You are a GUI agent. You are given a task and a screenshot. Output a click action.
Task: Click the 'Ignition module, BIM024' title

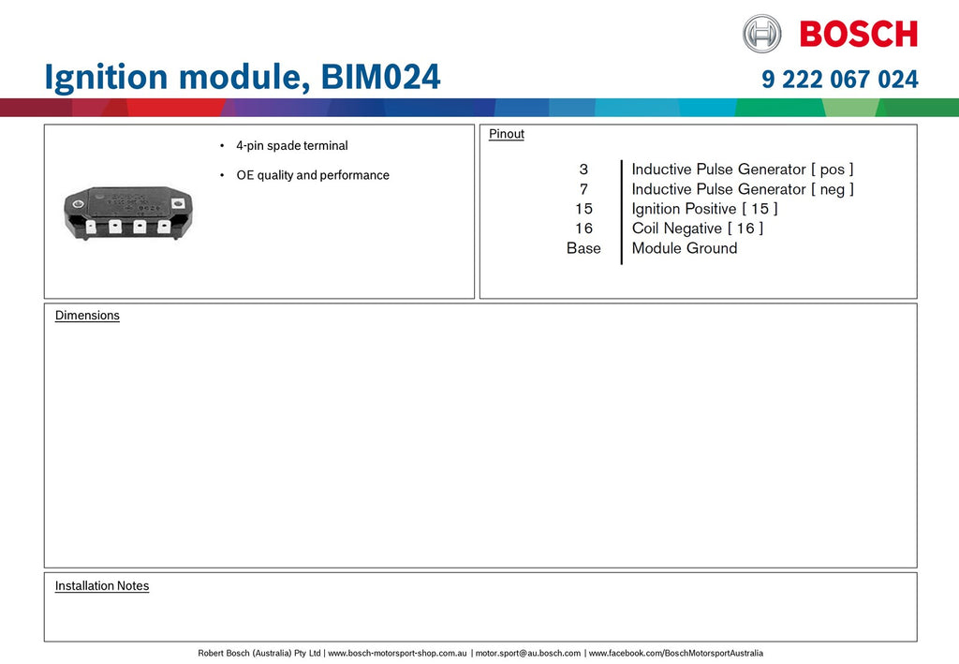click(x=243, y=77)
